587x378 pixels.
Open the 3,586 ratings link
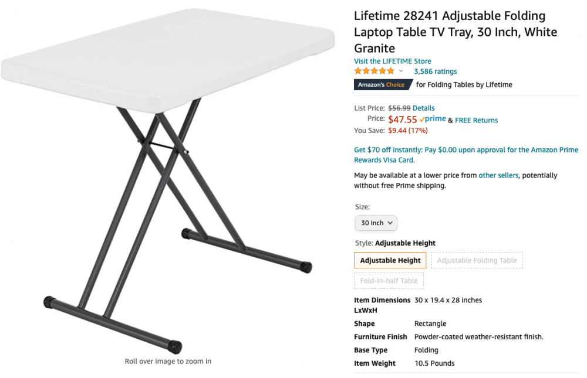tap(435, 71)
